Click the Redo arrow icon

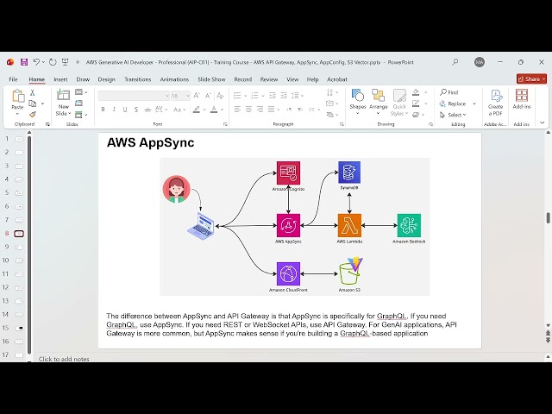pos(53,62)
